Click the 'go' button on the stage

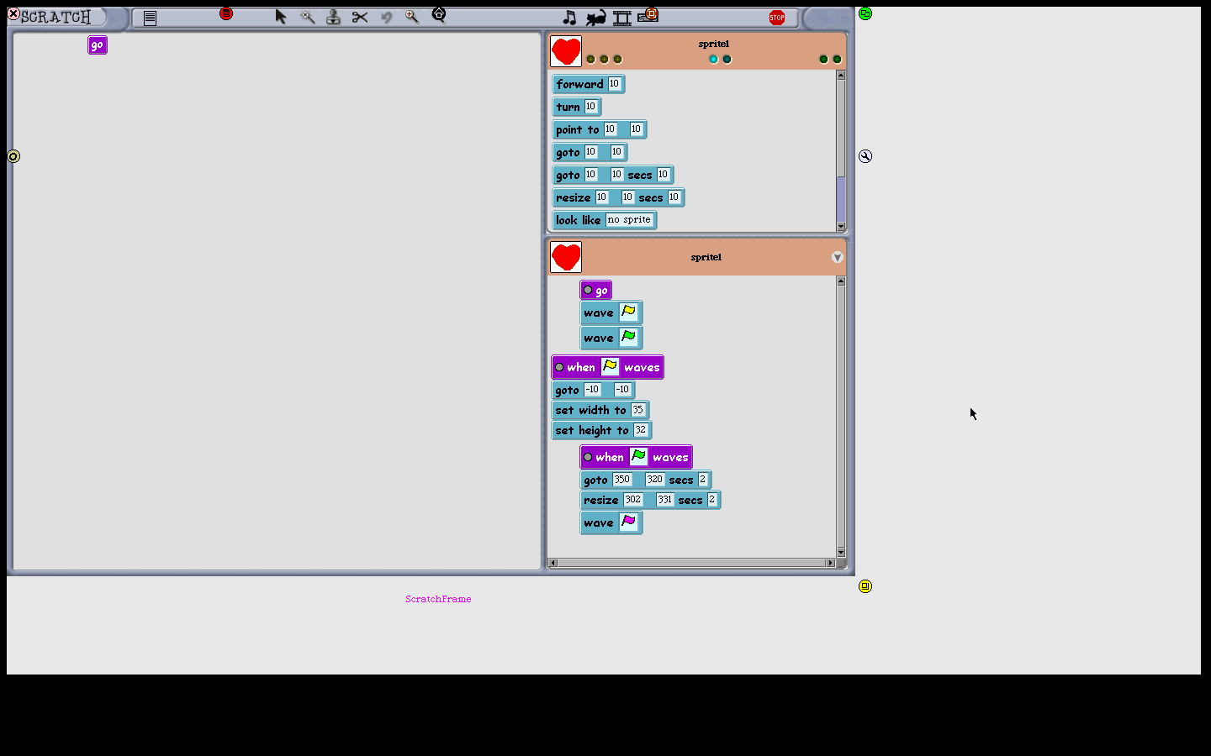pos(98,45)
